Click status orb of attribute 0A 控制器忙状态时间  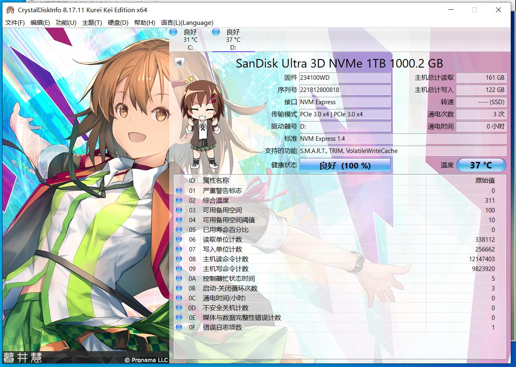[x=179, y=278]
